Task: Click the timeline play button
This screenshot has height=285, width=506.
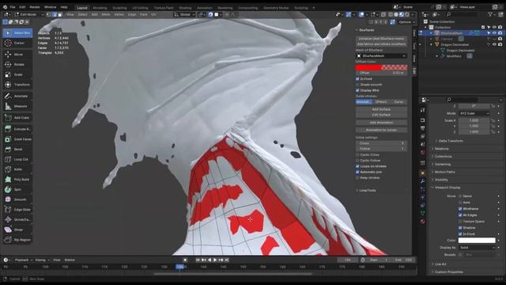Action: (x=215, y=260)
